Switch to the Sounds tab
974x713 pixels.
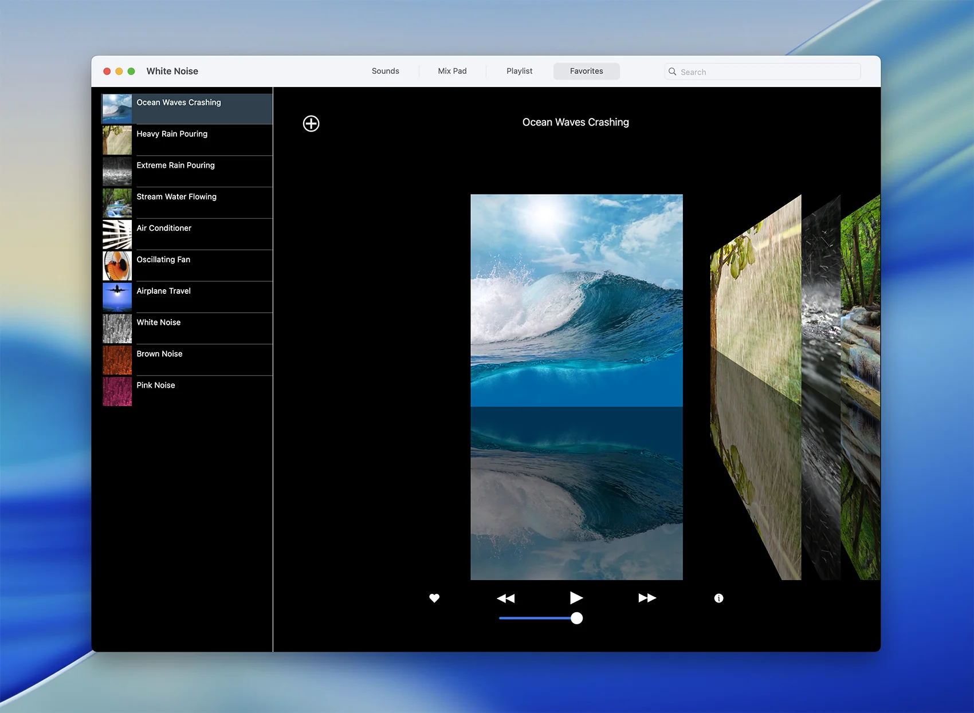[x=385, y=71]
